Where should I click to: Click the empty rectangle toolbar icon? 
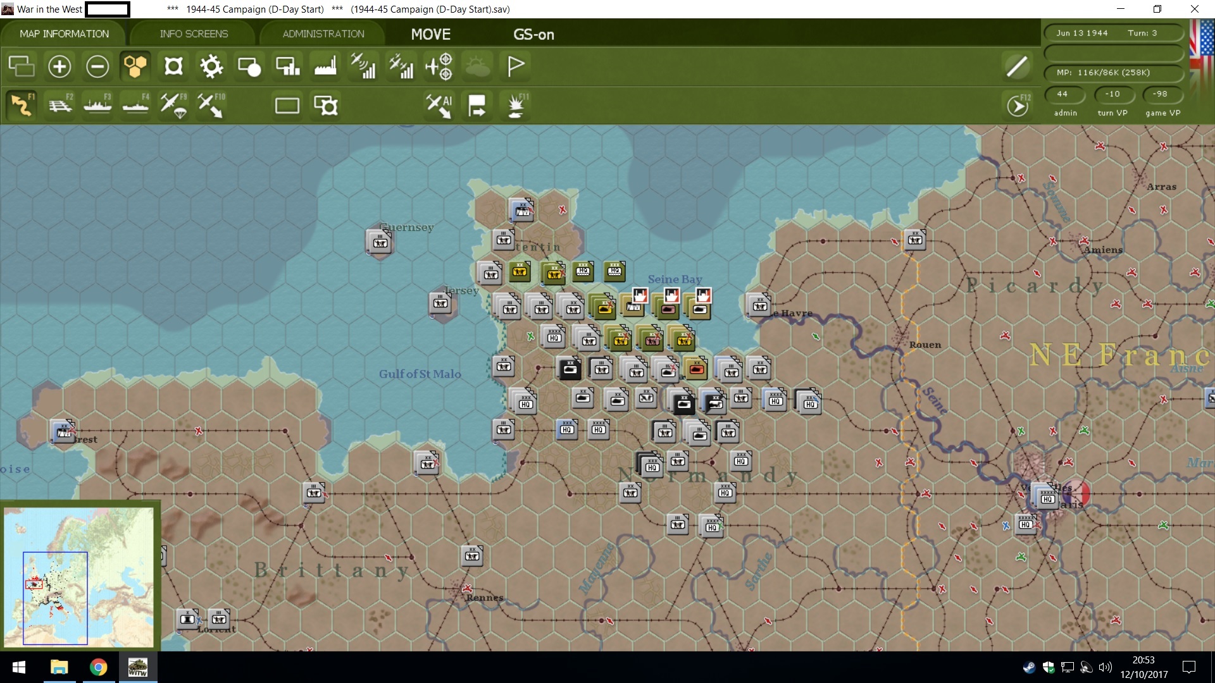click(287, 105)
